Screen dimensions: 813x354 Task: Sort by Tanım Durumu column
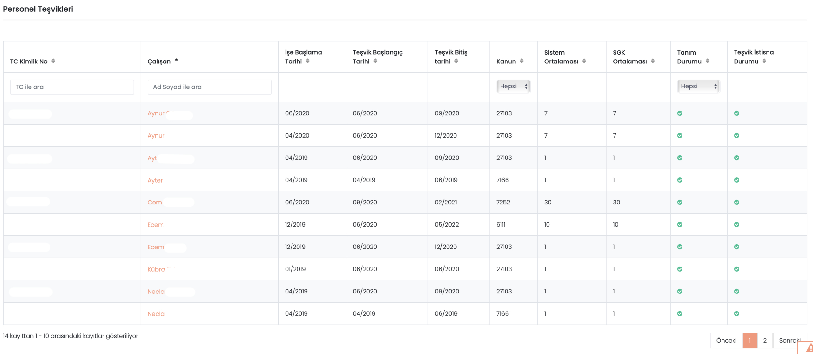tap(707, 61)
